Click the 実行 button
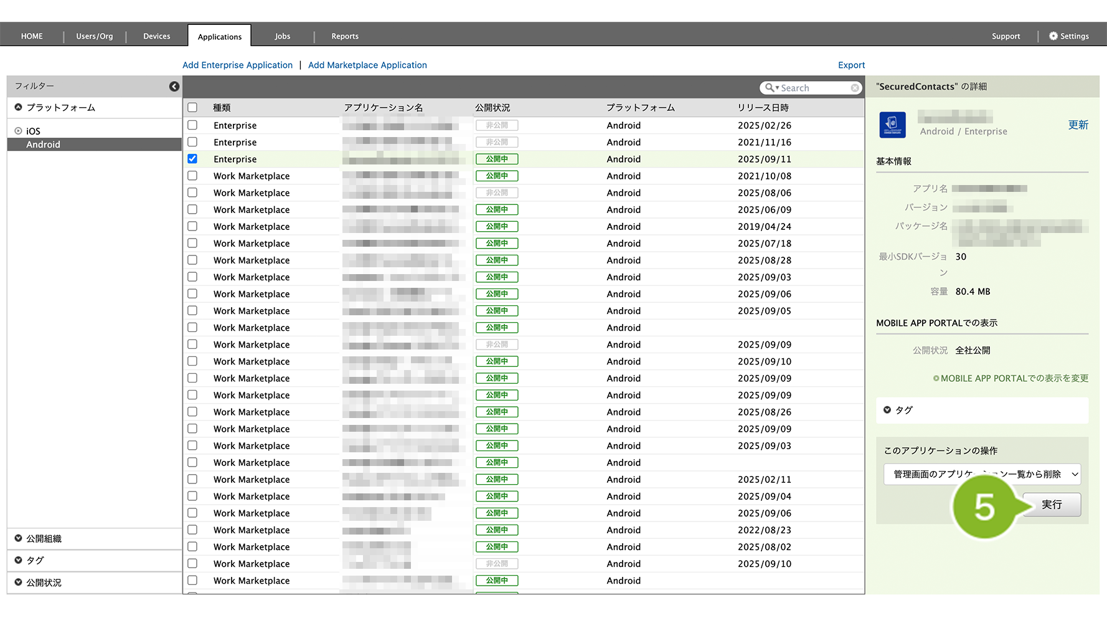 coord(1052,505)
